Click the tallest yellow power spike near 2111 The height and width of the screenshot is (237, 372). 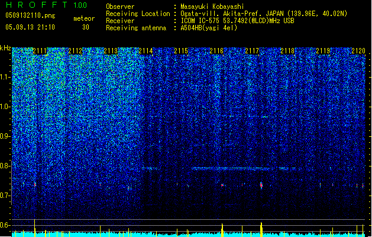click(x=35, y=228)
